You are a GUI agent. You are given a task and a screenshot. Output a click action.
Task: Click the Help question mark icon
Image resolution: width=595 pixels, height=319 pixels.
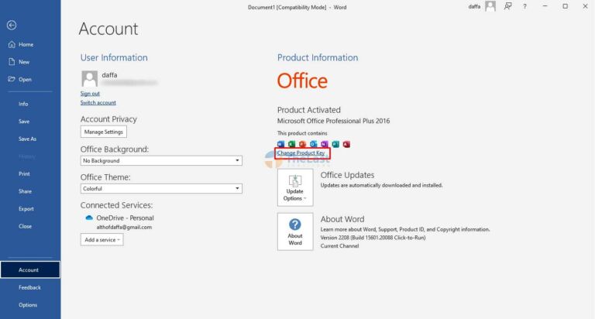pos(524,6)
